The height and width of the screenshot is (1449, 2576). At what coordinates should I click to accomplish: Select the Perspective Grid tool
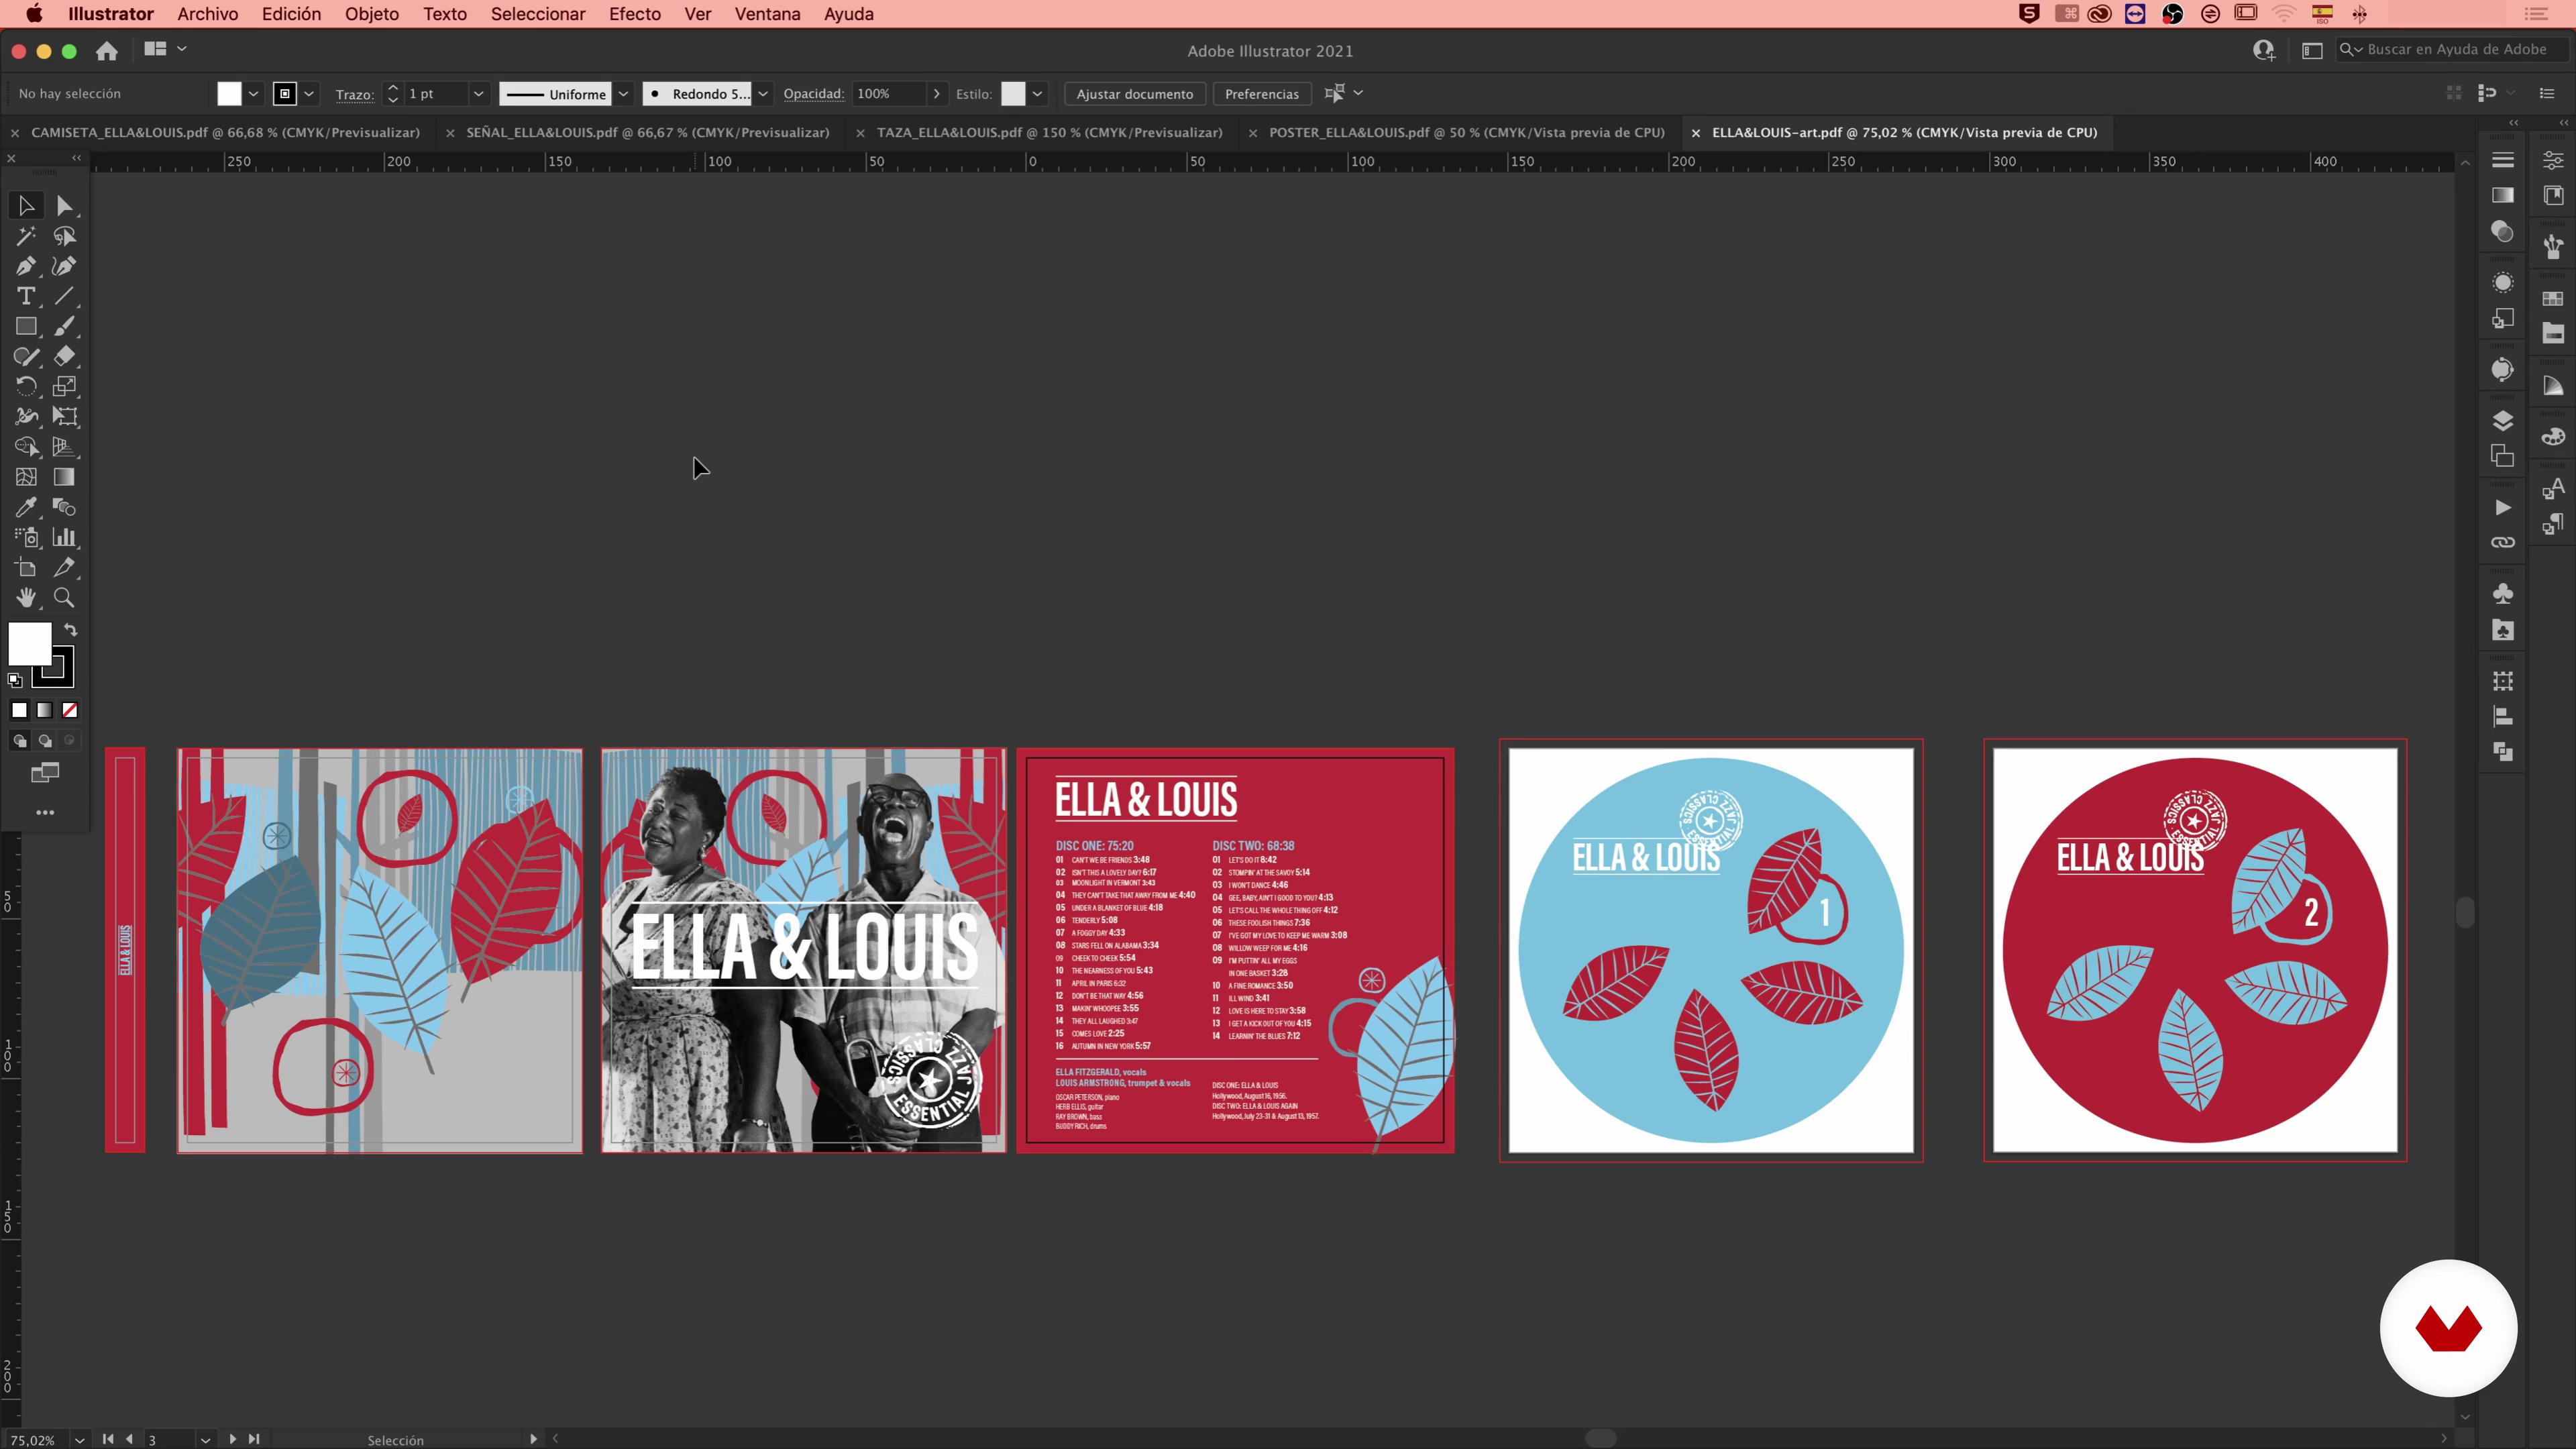pos(64,447)
